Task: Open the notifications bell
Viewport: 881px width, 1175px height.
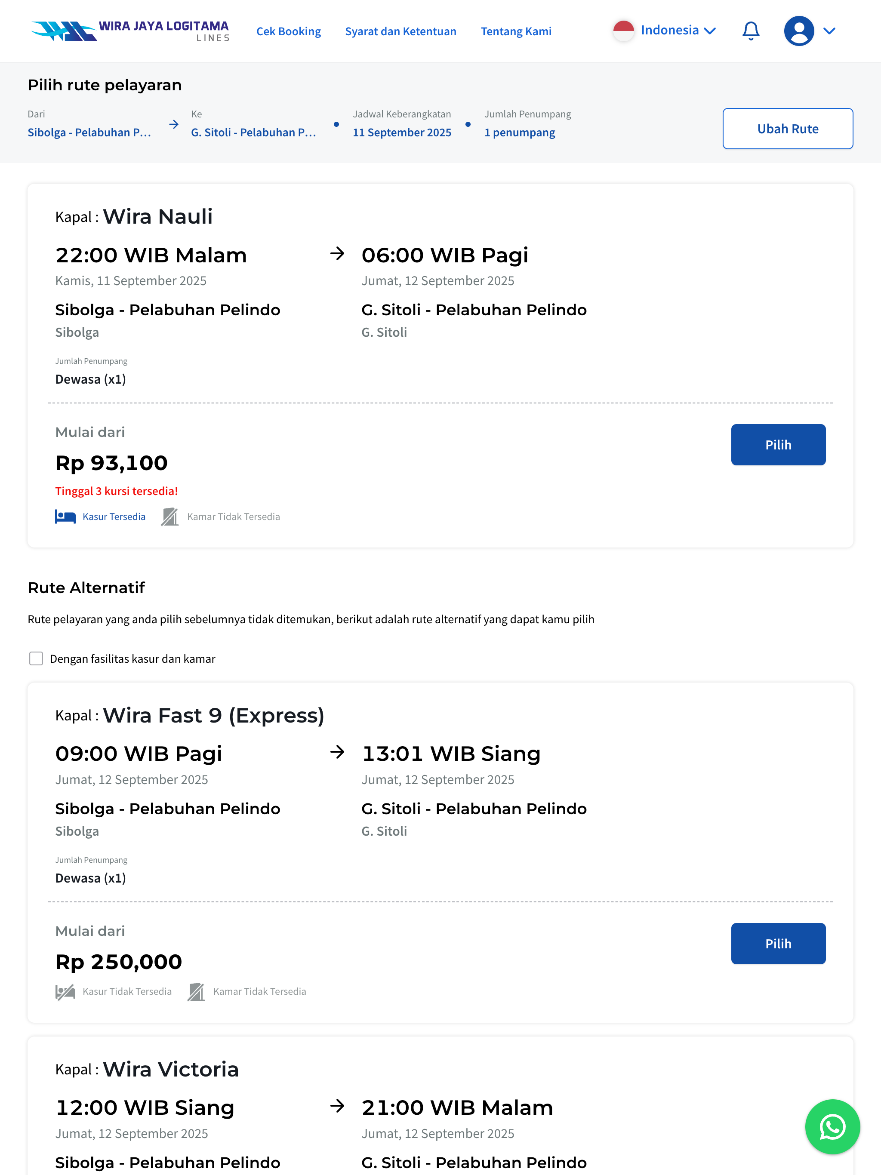Action: [x=750, y=31]
